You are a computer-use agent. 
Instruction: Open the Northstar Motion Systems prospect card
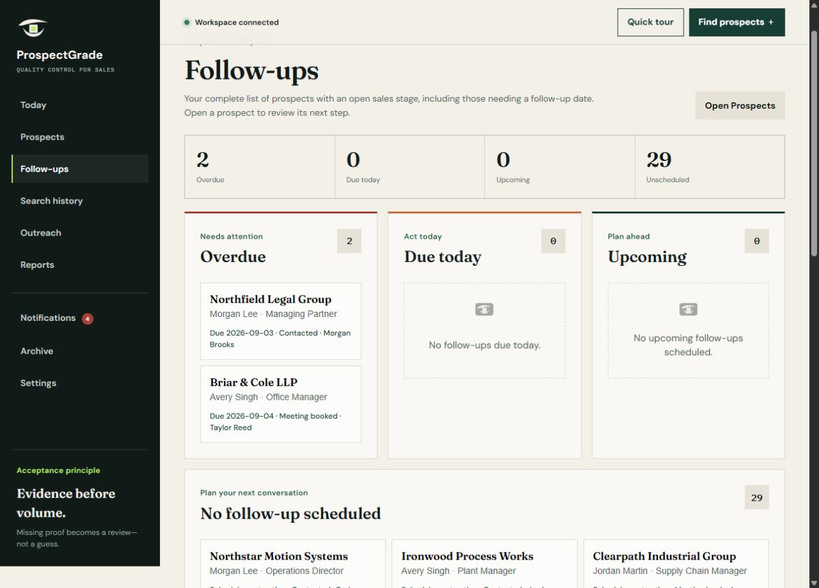pos(293,564)
